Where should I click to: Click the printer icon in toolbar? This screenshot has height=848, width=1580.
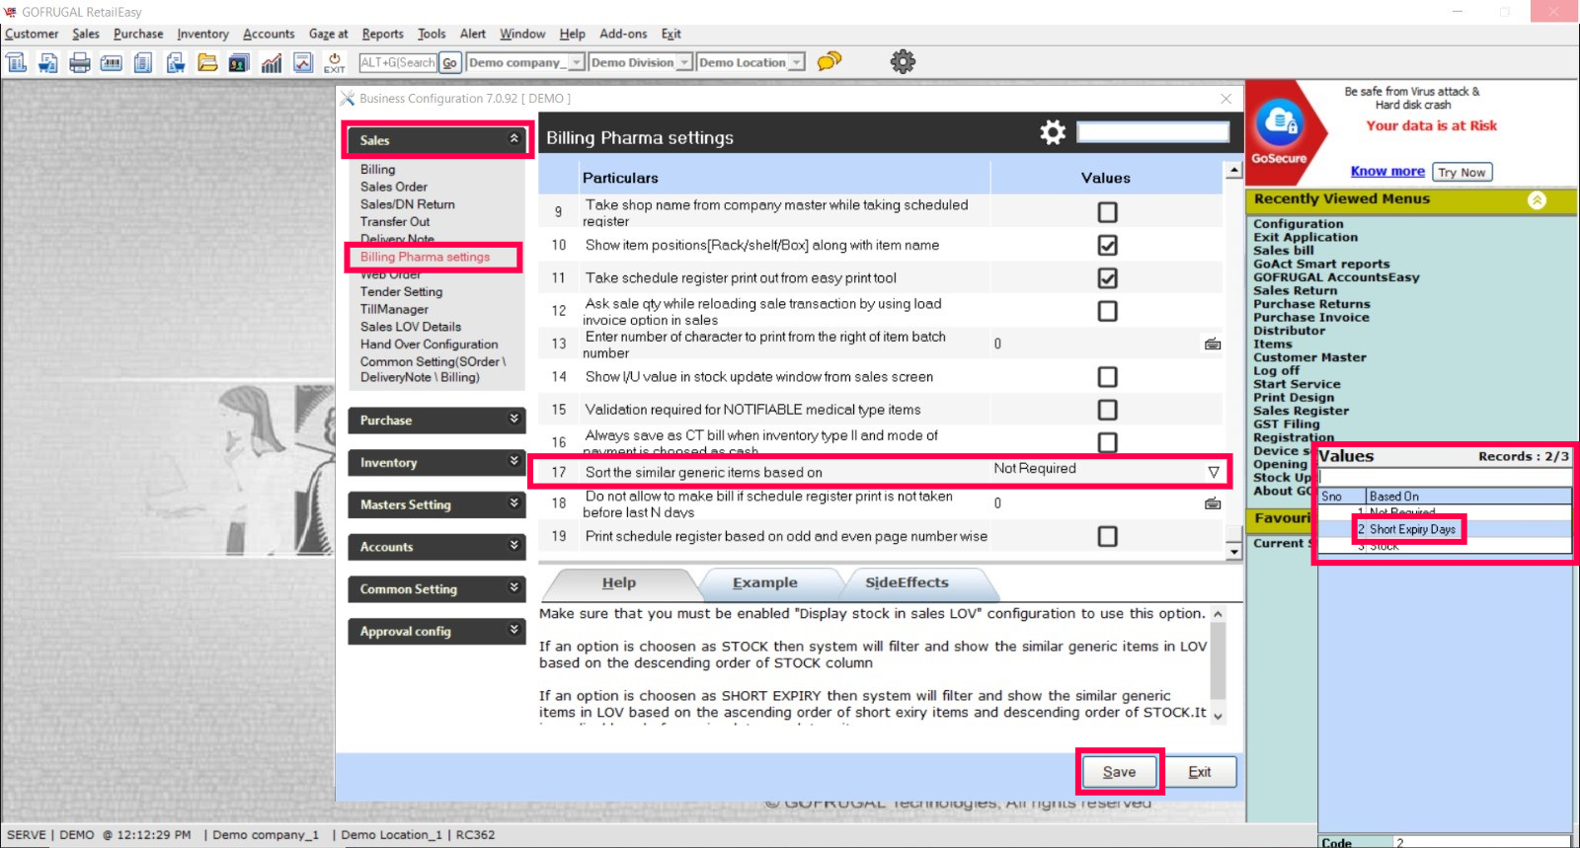click(80, 63)
